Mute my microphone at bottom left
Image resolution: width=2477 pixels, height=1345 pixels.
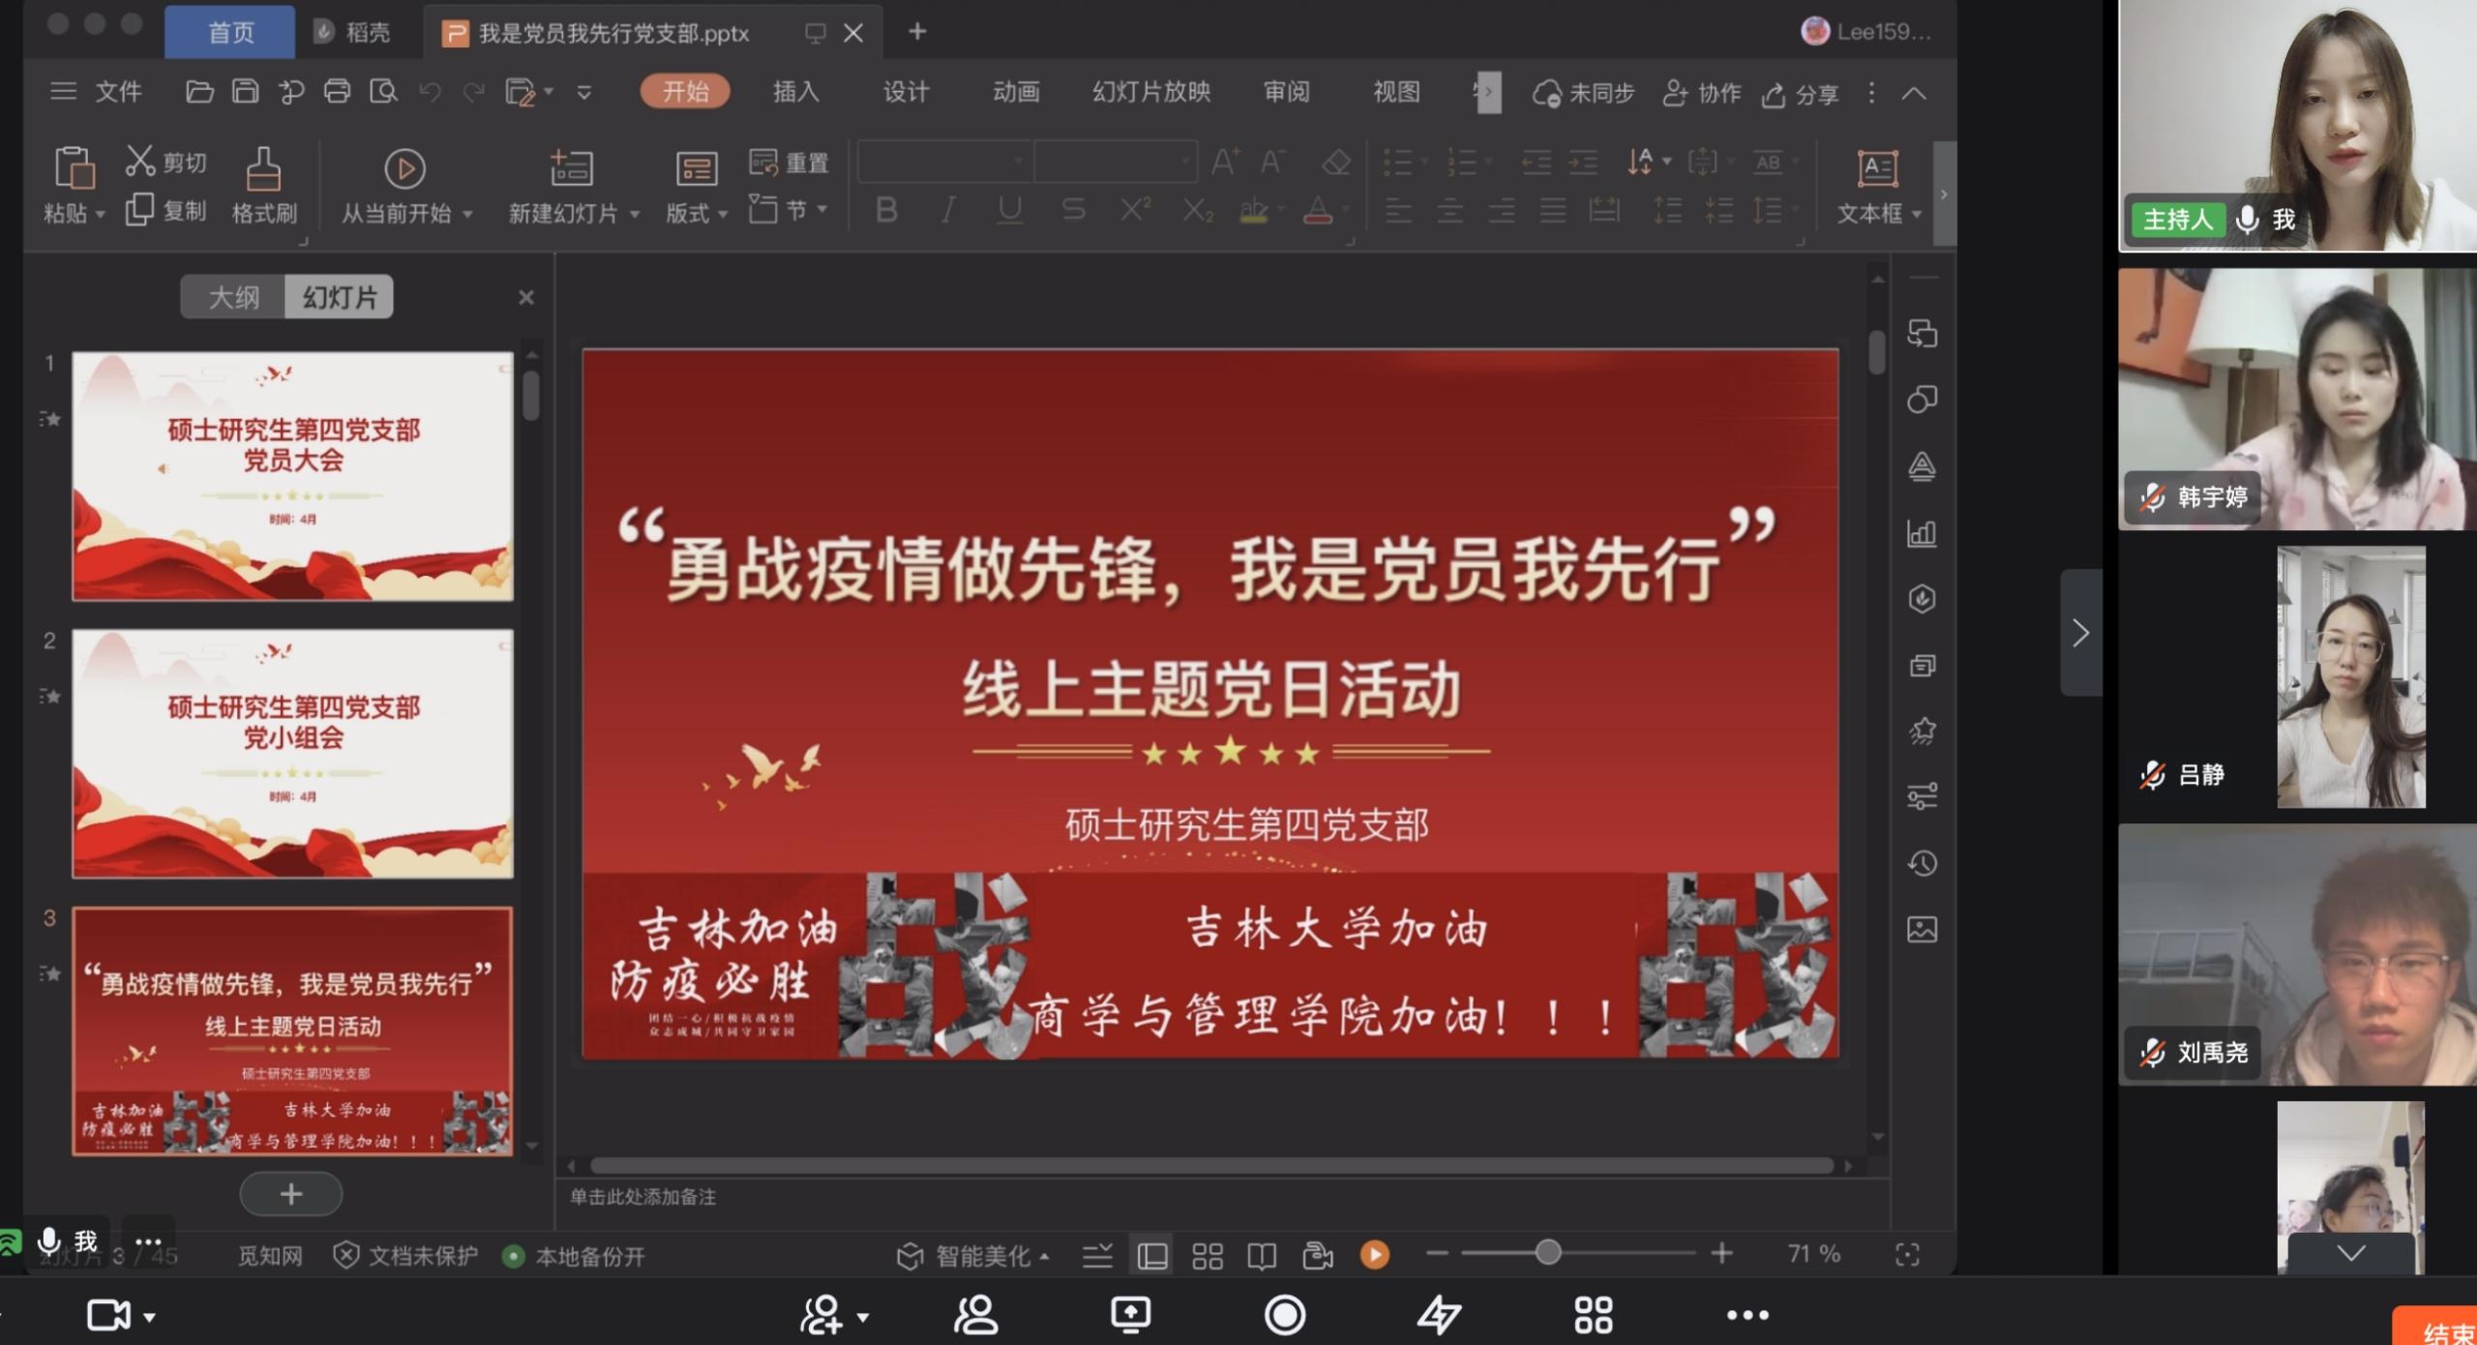click(48, 1241)
